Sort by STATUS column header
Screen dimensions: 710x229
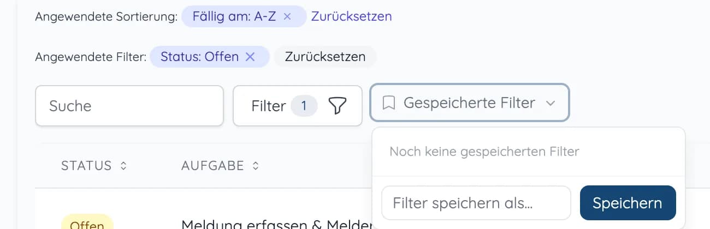point(94,166)
